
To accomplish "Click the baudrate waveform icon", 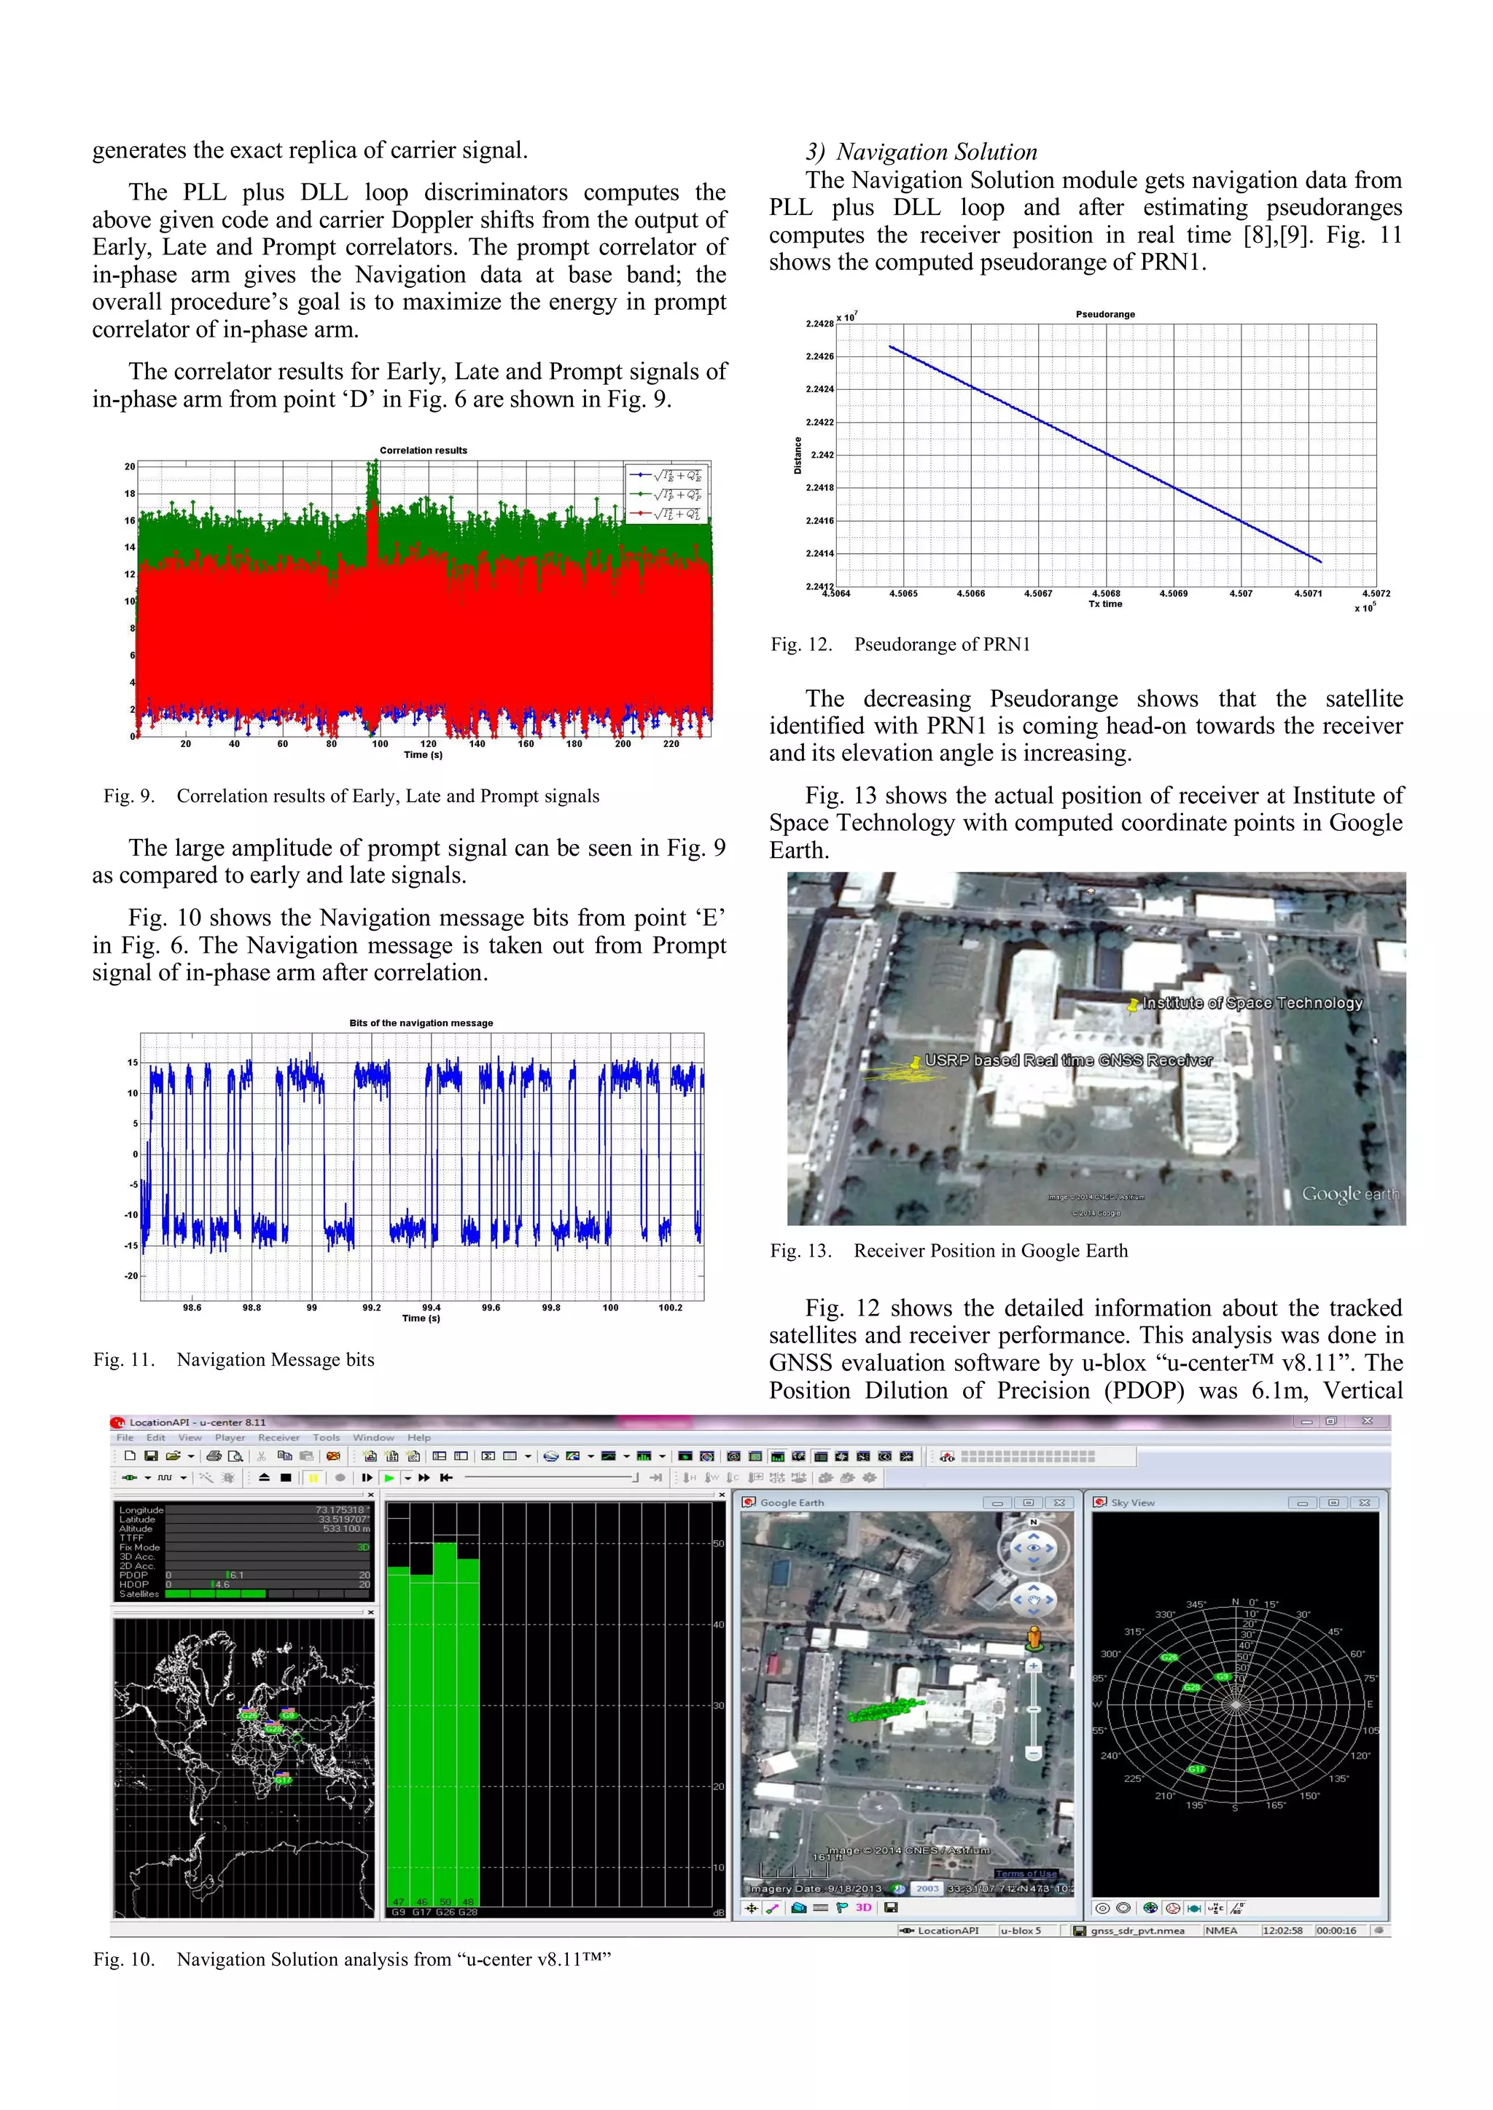I will click(x=165, y=1478).
